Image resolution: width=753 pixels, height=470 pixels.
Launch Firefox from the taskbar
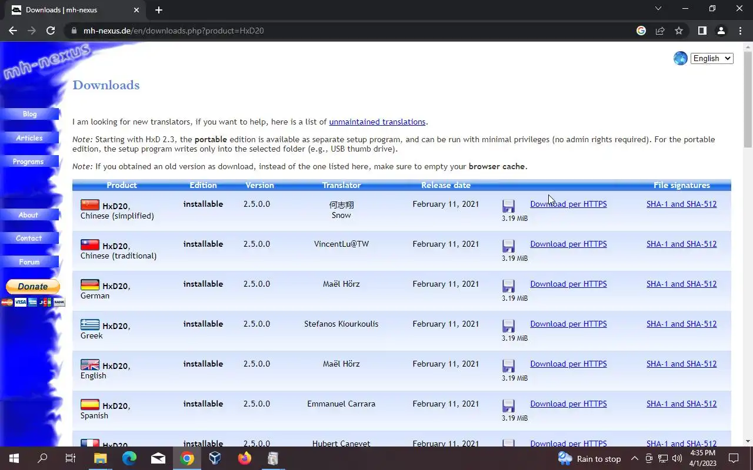244,458
